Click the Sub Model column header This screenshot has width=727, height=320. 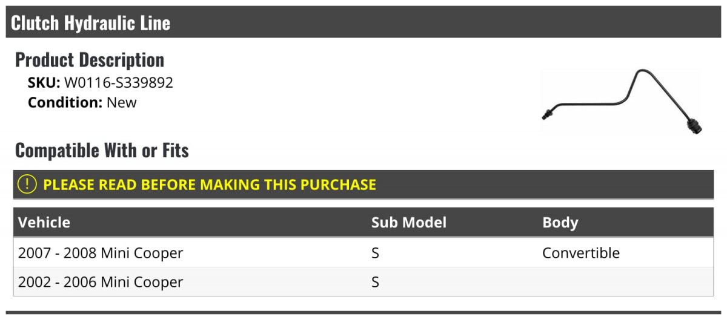tap(409, 223)
